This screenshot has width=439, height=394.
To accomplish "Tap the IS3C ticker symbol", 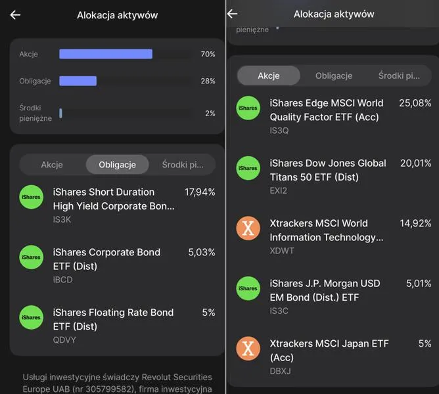I will (279, 311).
